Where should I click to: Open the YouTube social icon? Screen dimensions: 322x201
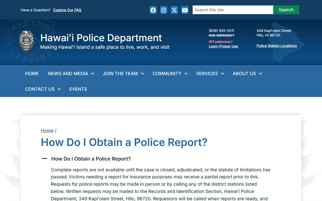[x=185, y=10]
